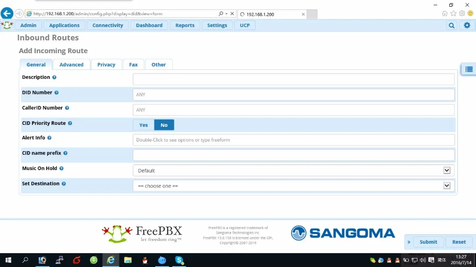Open the Applications menu
Viewport: 476px width, 267px height.
click(x=64, y=26)
